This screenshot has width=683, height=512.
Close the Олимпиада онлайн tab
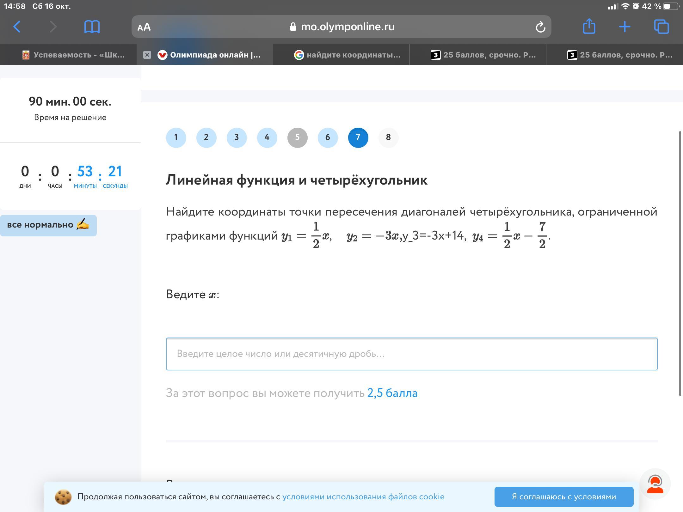pos(147,55)
